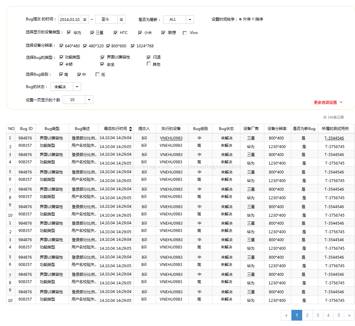Toggle the HTC device checkbox
355x326 pixels.
coord(115,32)
